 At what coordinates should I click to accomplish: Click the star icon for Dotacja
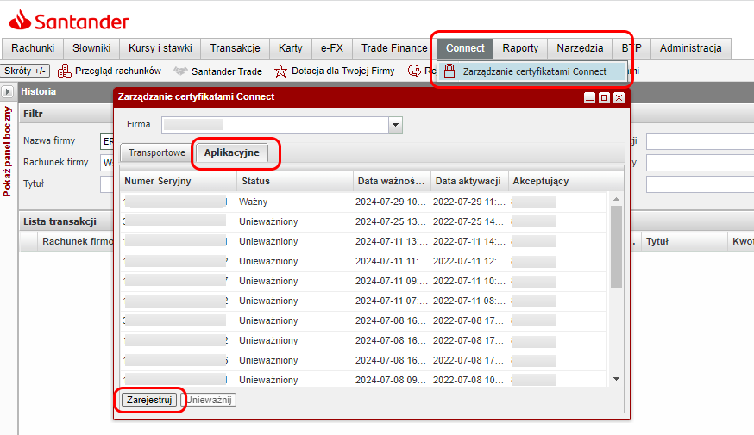(x=281, y=71)
